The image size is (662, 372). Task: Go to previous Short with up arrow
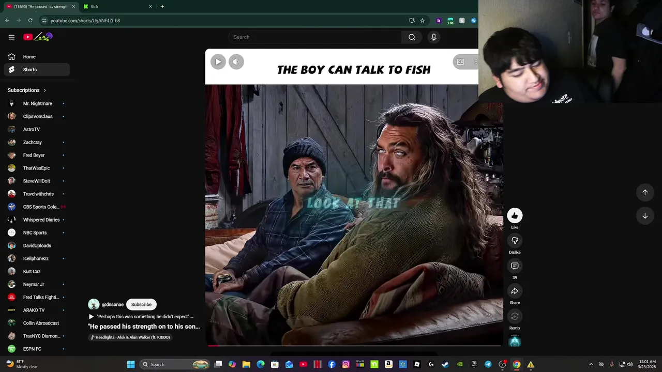(645, 192)
